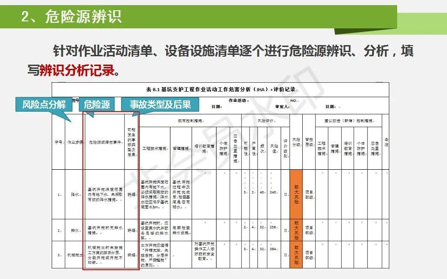Click the "事故类型及后果" callout label
The height and width of the screenshot is (279, 447).
160,105
